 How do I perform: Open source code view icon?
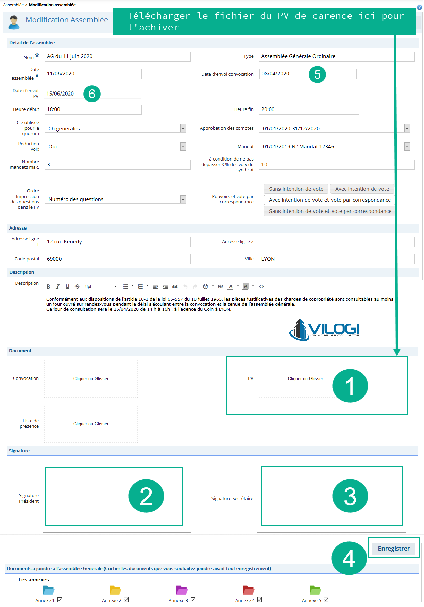pyautogui.click(x=261, y=287)
